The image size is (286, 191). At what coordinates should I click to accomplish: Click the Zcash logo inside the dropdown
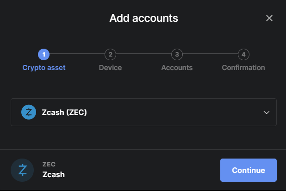point(29,112)
